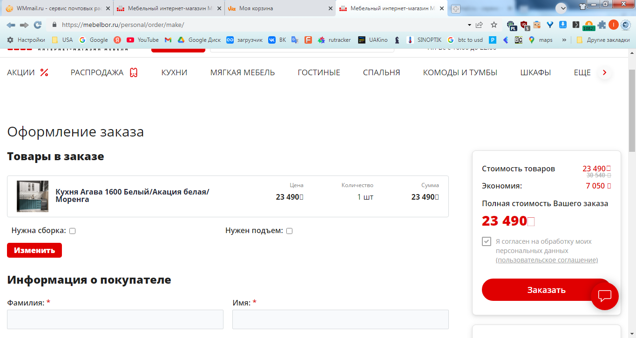Image resolution: width=636 pixels, height=338 pixels.
Task: Open Кухня Агава 1600 product link
Action: [132, 195]
